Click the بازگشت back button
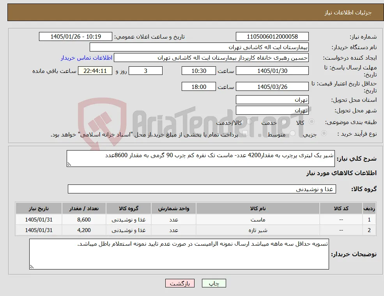Screen dimensions: 384x296 (x=180, y=283)
